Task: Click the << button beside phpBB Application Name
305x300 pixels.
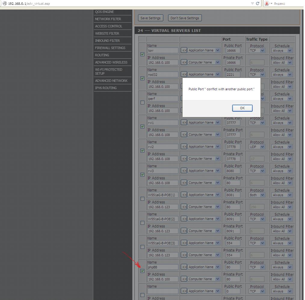Action: point(184,267)
